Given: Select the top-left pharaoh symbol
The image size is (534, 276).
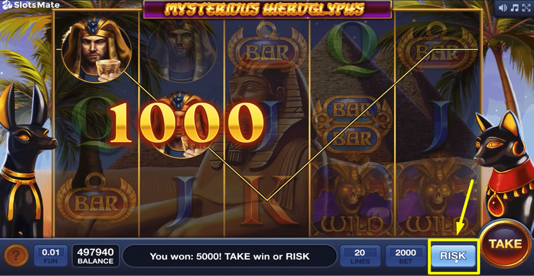Looking at the screenshot, I should [x=96, y=50].
